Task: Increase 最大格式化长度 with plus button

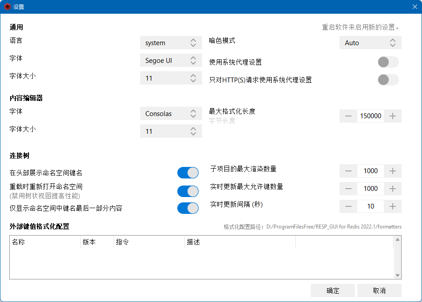Action: pyautogui.click(x=393, y=116)
